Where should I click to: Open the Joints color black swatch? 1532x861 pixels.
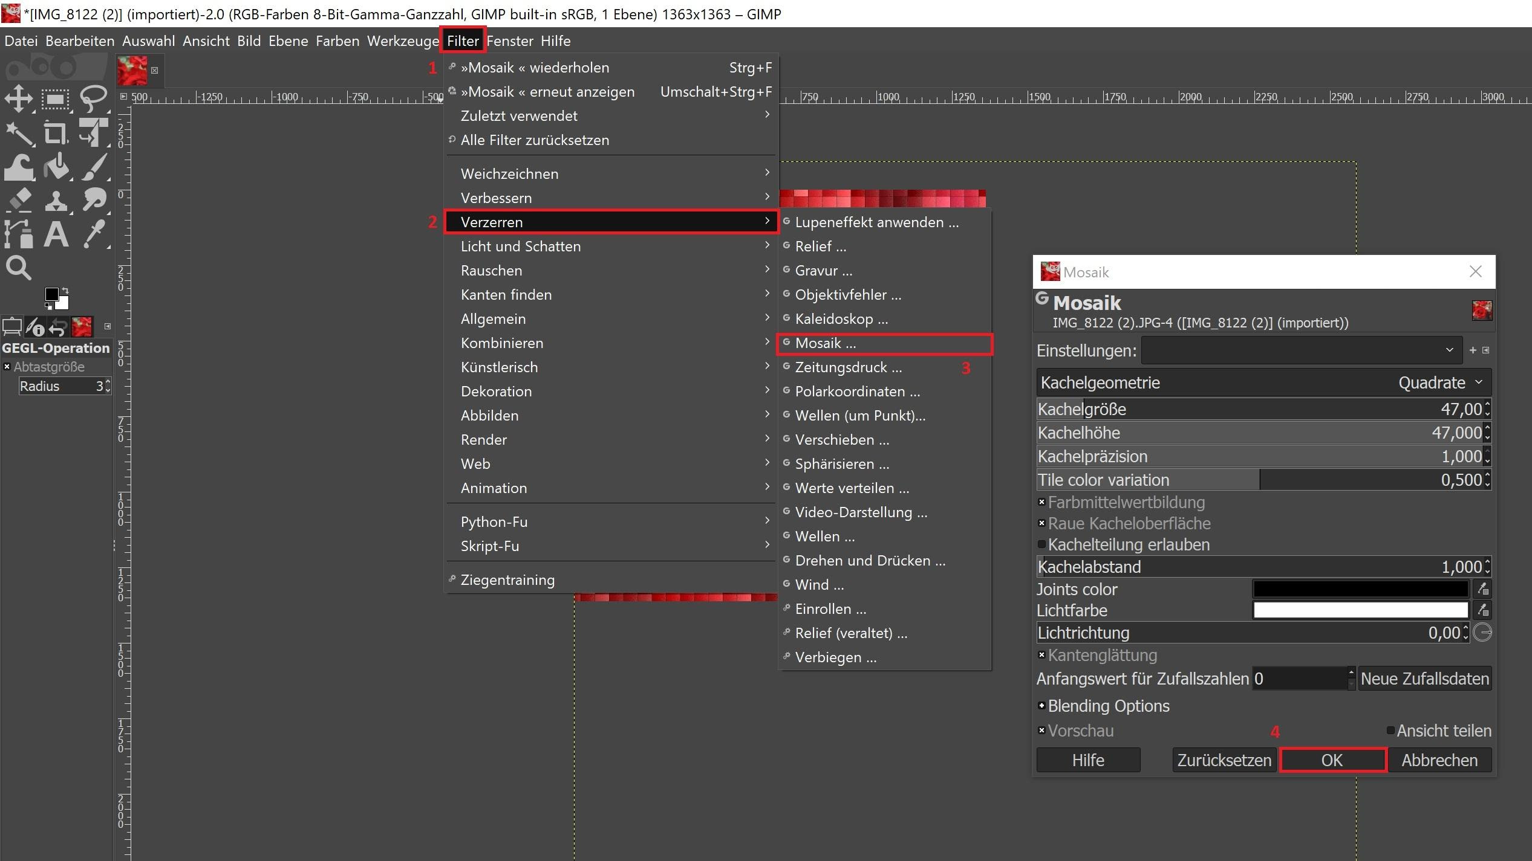click(x=1361, y=589)
